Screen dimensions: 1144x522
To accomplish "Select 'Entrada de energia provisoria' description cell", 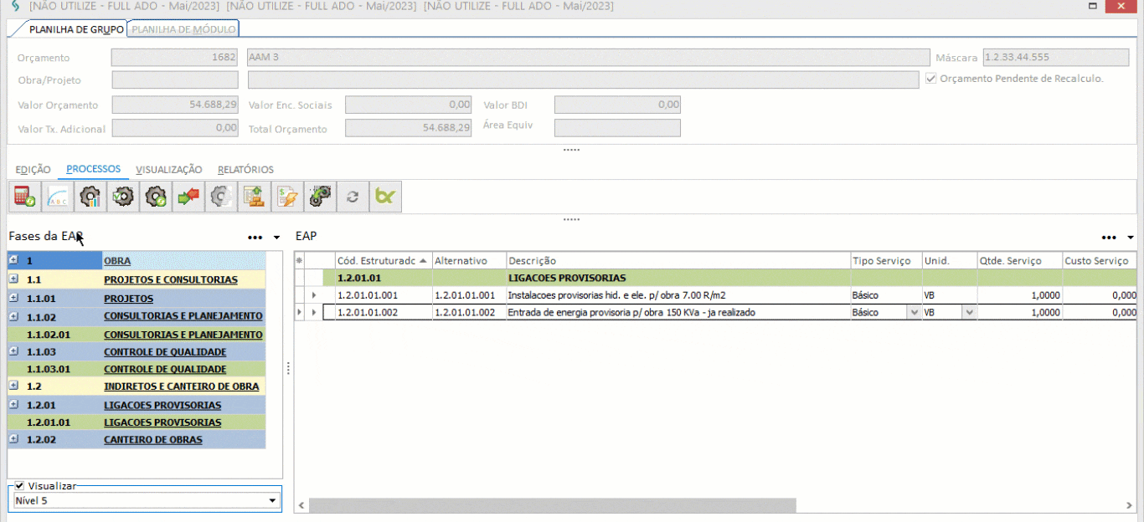I will [x=678, y=312].
